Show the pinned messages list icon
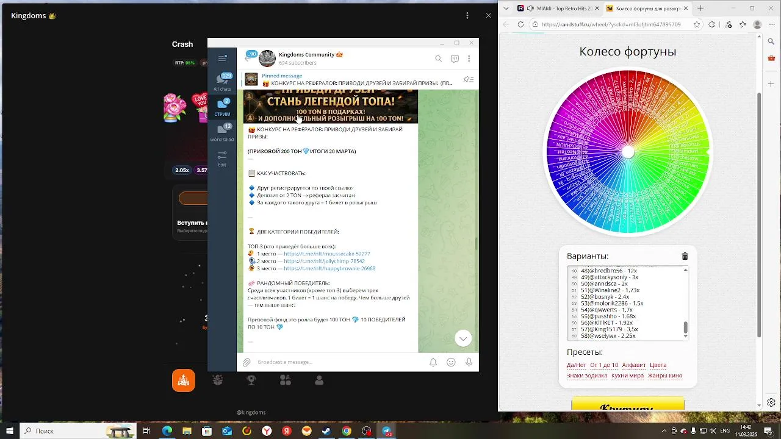This screenshot has width=781, height=439. [x=468, y=79]
